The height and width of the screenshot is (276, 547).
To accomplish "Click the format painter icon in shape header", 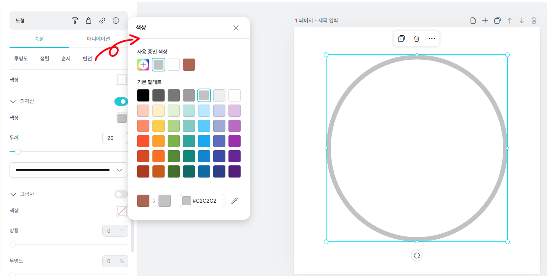I will point(75,21).
